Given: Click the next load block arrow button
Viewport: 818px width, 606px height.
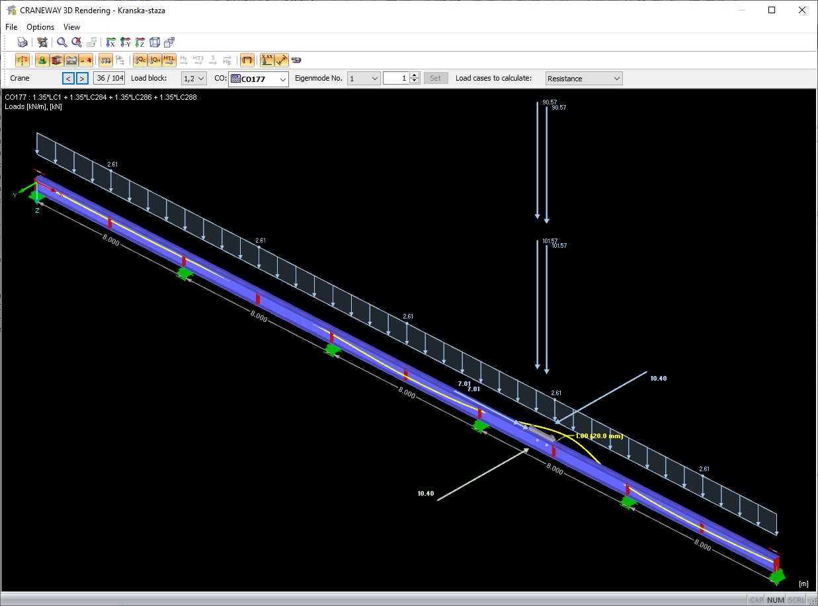Looking at the screenshot, I should click(x=81, y=78).
